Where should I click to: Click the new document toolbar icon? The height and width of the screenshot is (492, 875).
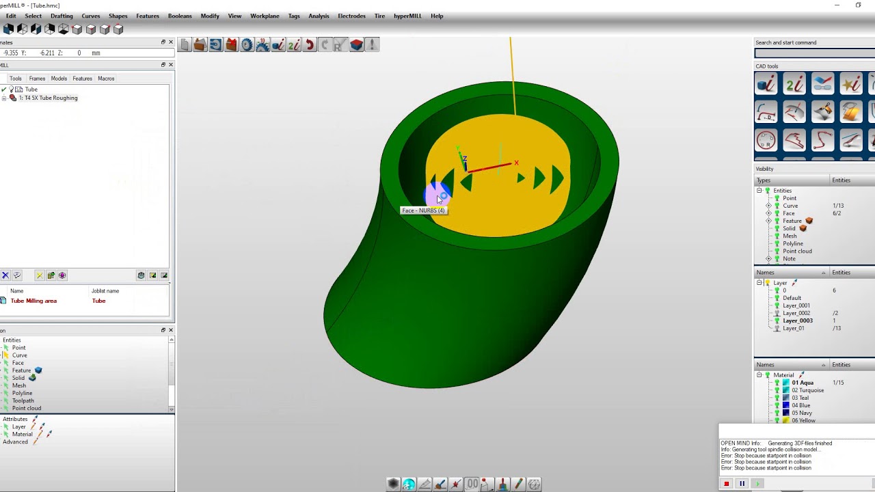click(185, 45)
